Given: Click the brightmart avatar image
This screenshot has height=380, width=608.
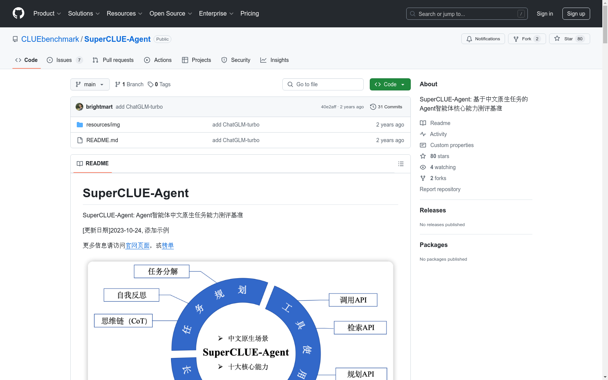Looking at the screenshot, I should click(79, 107).
